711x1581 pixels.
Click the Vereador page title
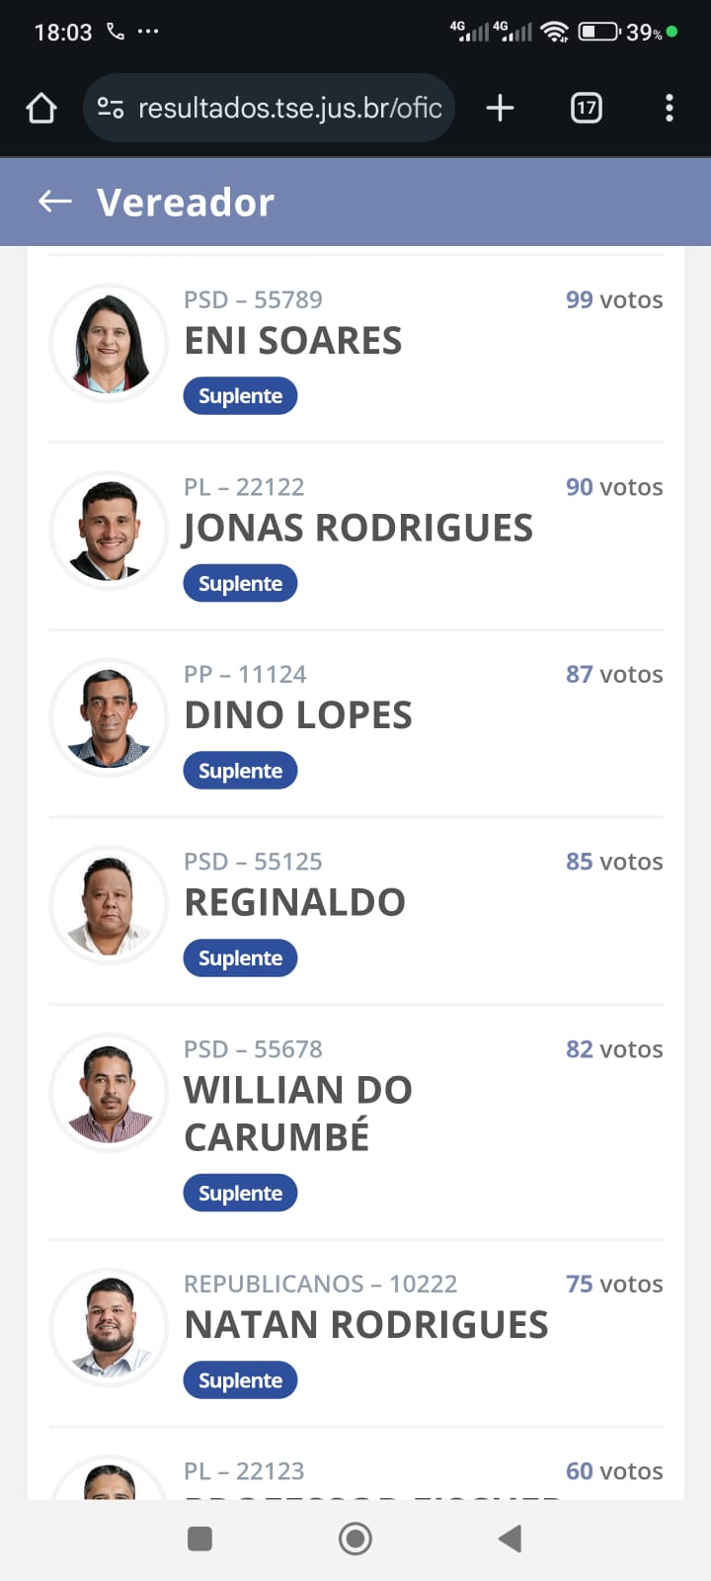tap(186, 203)
